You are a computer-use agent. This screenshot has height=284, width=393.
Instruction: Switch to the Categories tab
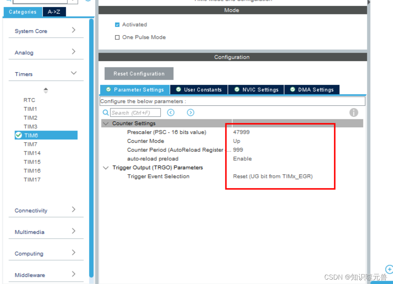tap(22, 12)
